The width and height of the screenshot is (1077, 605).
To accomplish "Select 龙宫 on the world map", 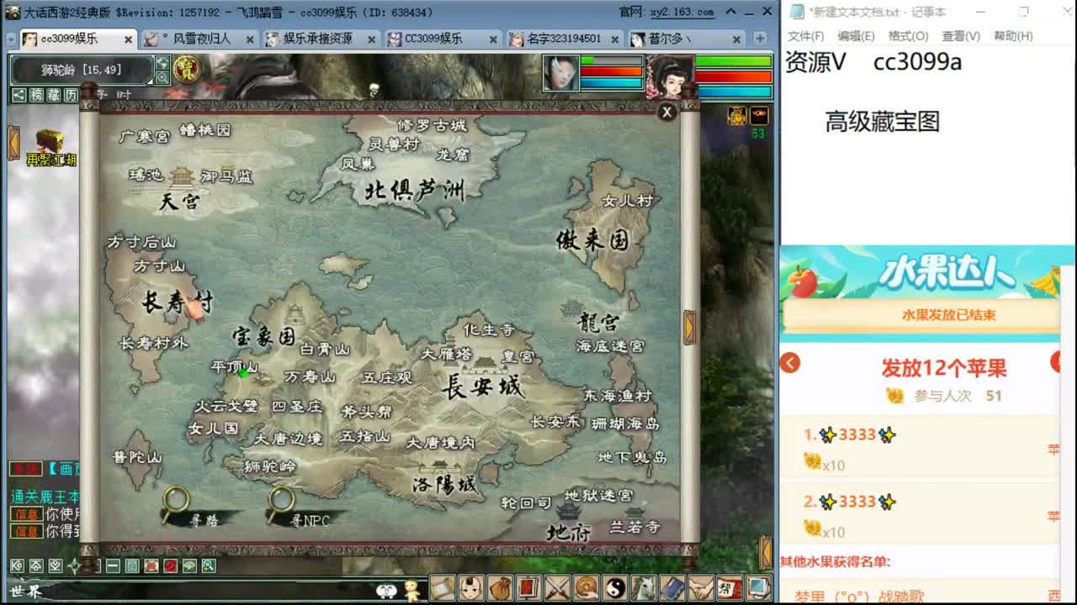I will coord(599,322).
